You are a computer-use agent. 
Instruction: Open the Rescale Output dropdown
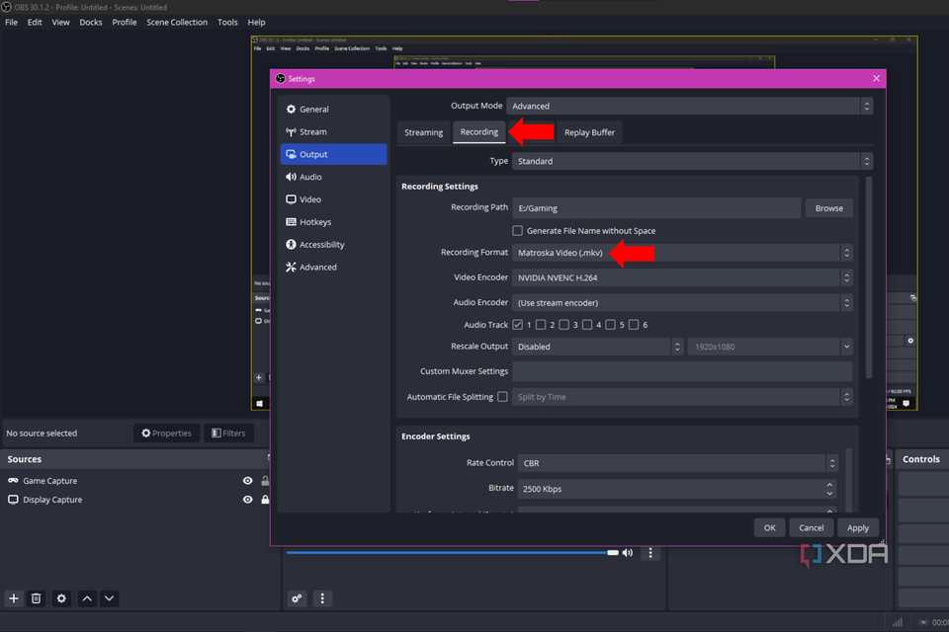click(598, 347)
